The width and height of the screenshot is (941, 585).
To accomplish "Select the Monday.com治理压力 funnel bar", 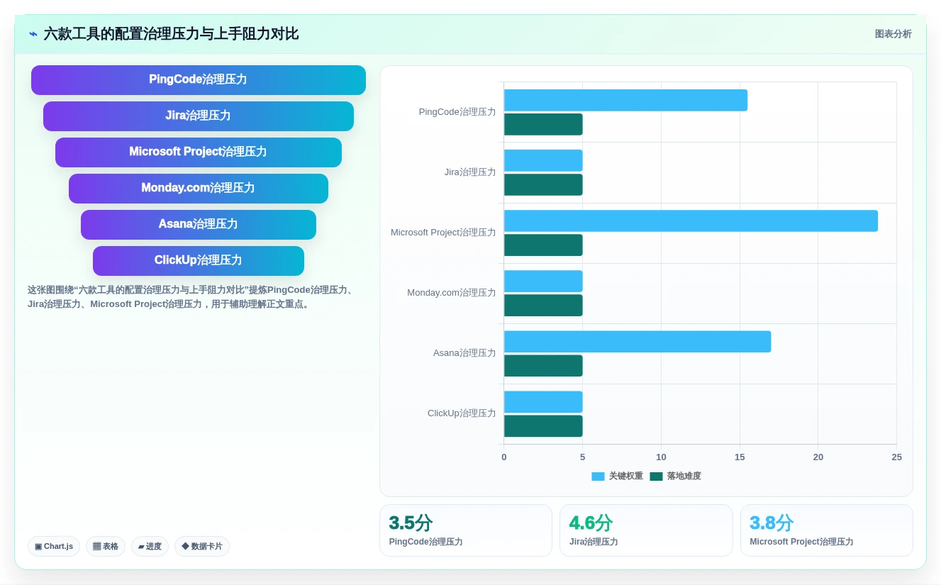I will click(x=199, y=189).
